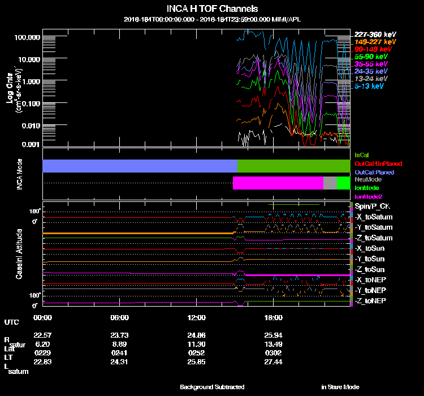Image resolution: width=424 pixels, height=396 pixels.
Task: Click the '00:00' UTC time label
Action: [x=42, y=318]
